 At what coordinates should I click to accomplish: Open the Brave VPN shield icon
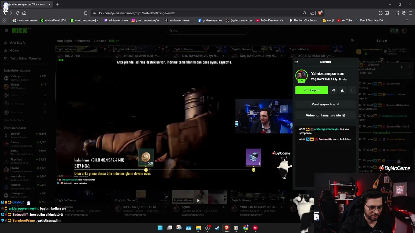(404, 13)
